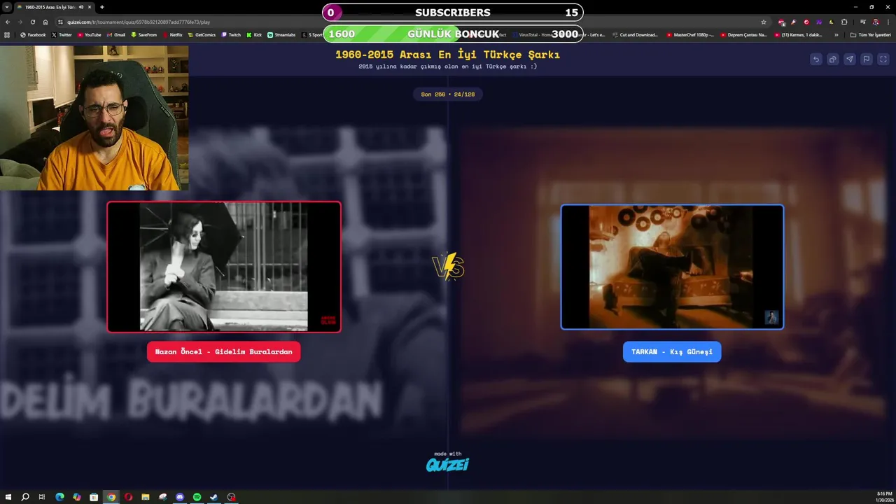Open the apps grid in bookmarks bar
This screenshot has width=896, height=504.
click(7, 34)
